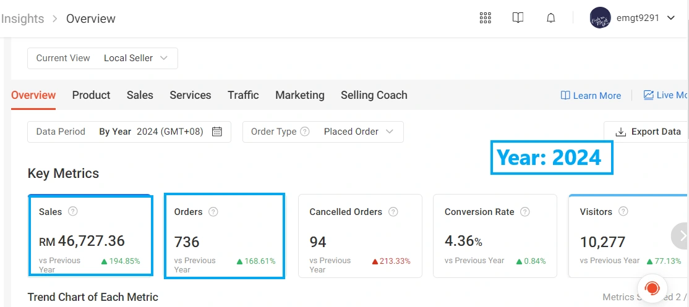Click the emgt9291 profile avatar

click(x=600, y=18)
